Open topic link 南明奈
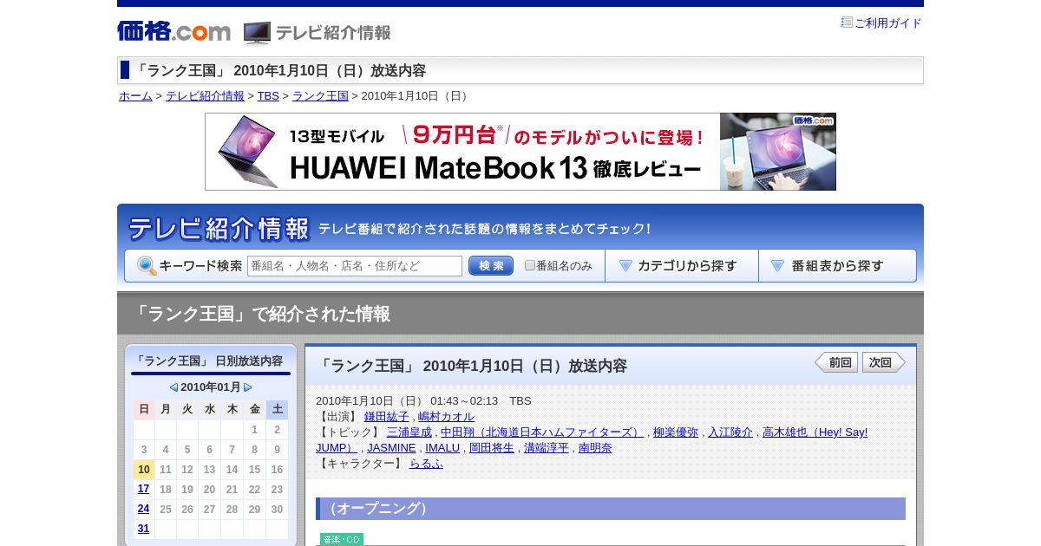 tap(595, 447)
